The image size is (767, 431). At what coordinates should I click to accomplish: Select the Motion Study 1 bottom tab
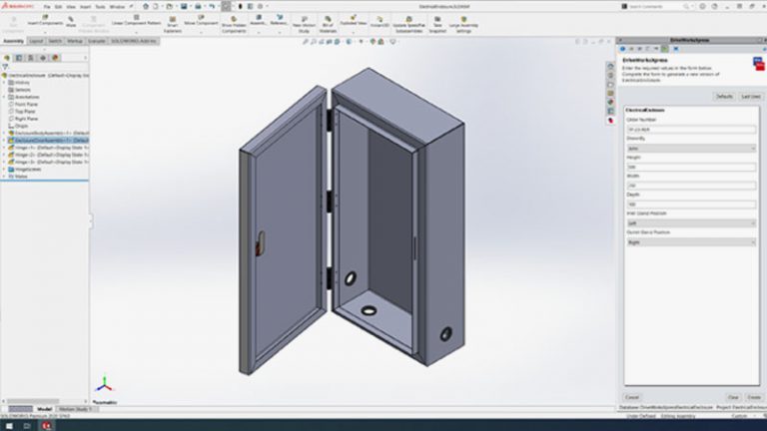[x=75, y=409]
